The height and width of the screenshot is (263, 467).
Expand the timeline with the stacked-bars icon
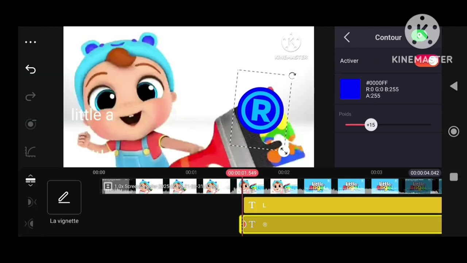click(x=31, y=180)
